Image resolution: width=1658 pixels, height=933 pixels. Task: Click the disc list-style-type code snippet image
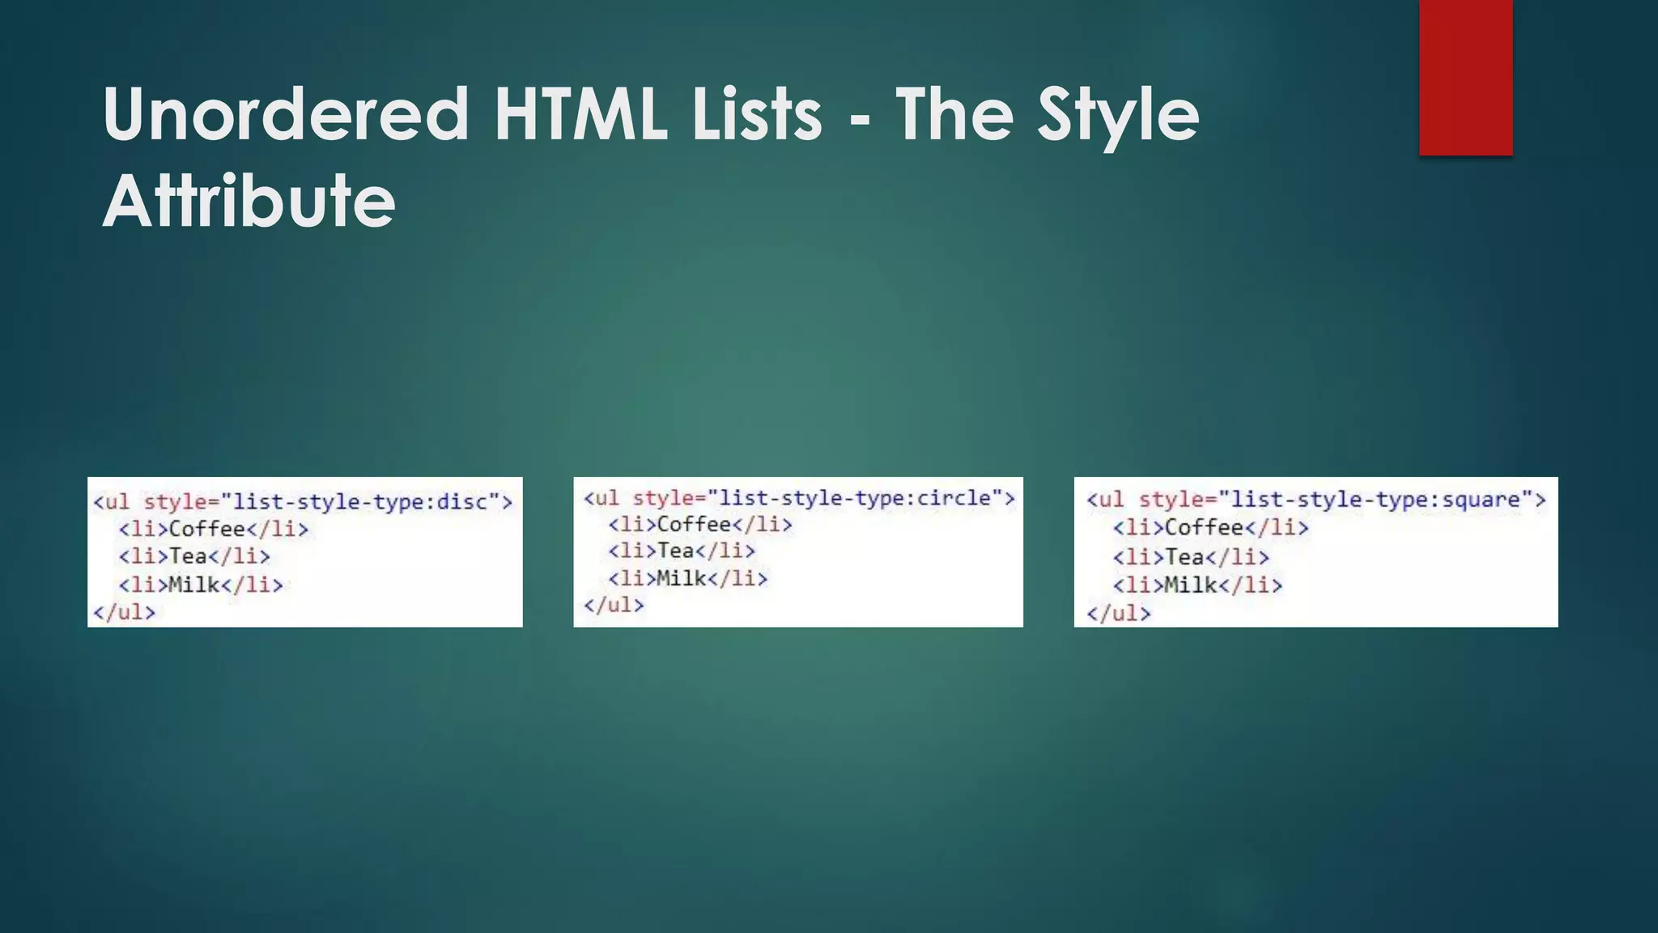point(305,552)
